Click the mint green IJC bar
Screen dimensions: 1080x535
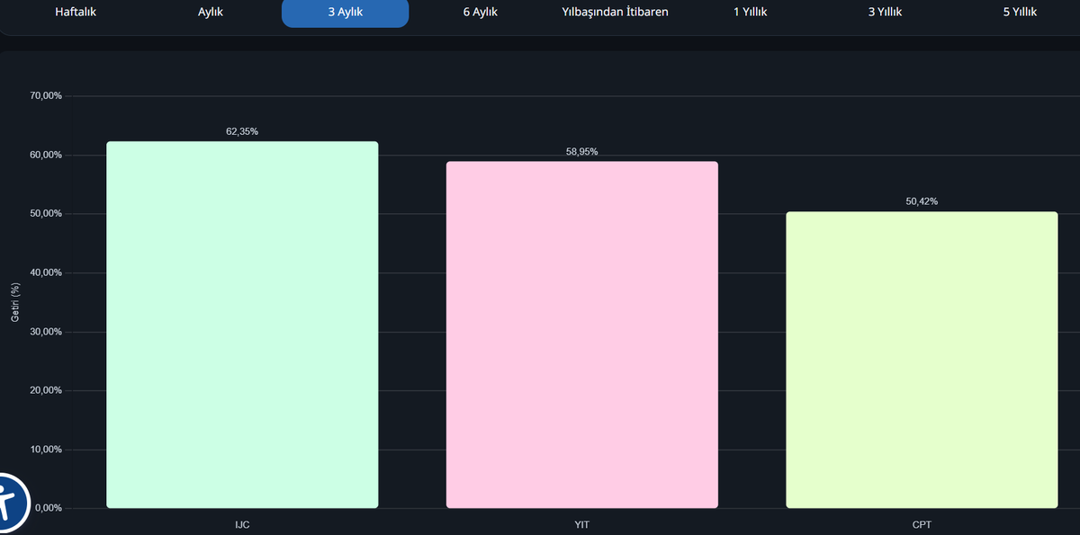coord(242,325)
